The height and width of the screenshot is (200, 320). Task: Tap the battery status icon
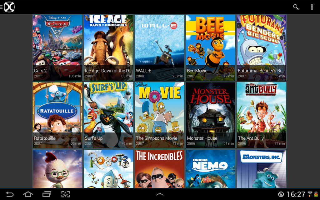click(x=316, y=194)
